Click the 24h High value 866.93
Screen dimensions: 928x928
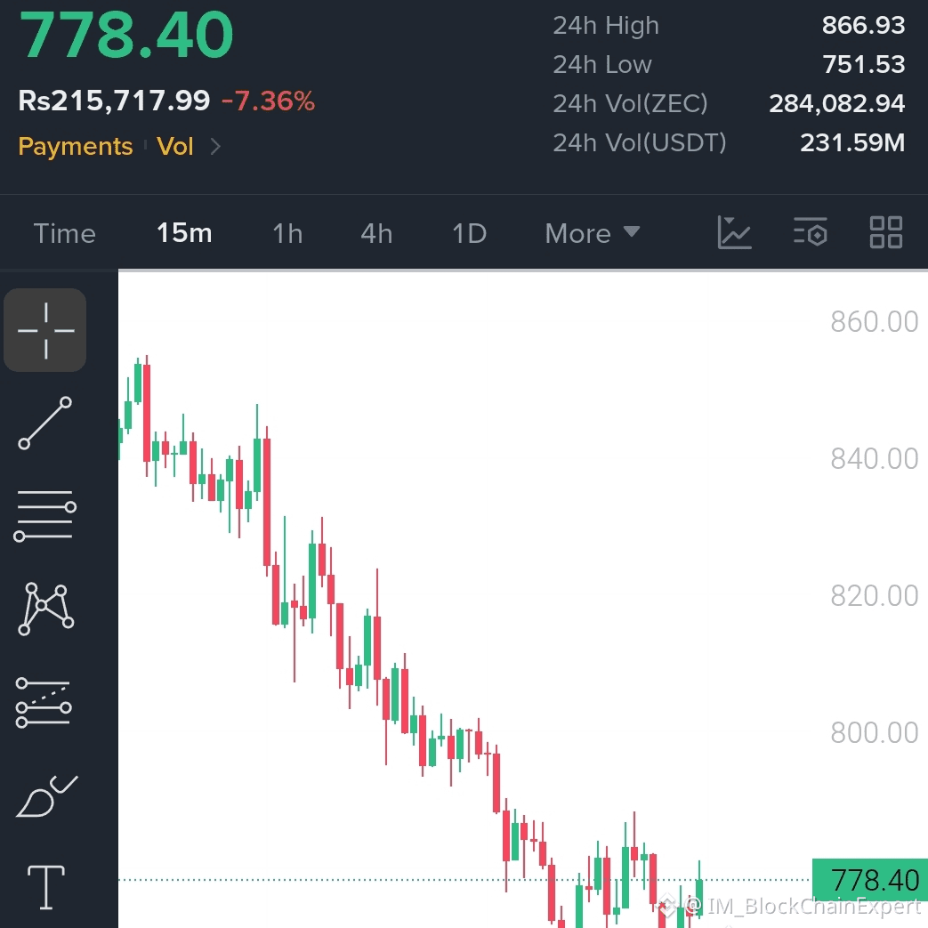point(863,26)
